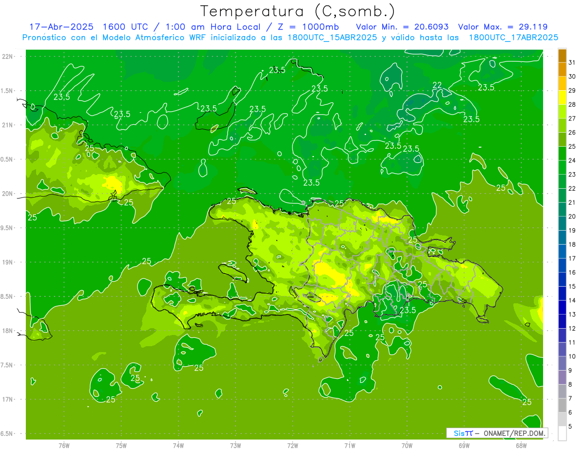This screenshot has height=452, width=585.
Task: Click the 17 value on the color scale
Action: (x=572, y=258)
